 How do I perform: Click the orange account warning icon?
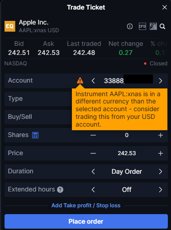80,80
